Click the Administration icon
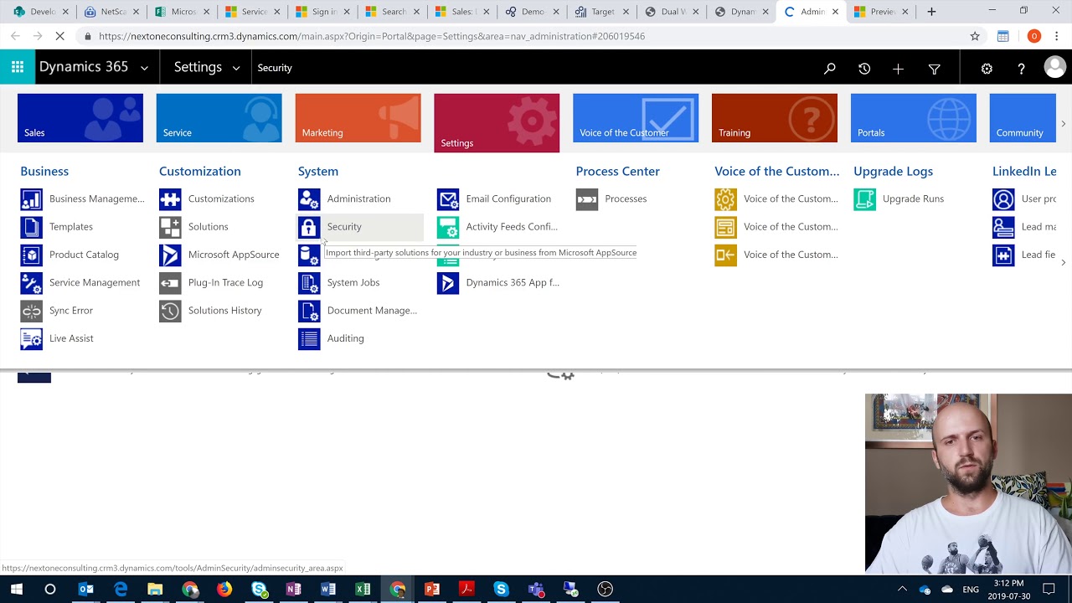 [309, 199]
